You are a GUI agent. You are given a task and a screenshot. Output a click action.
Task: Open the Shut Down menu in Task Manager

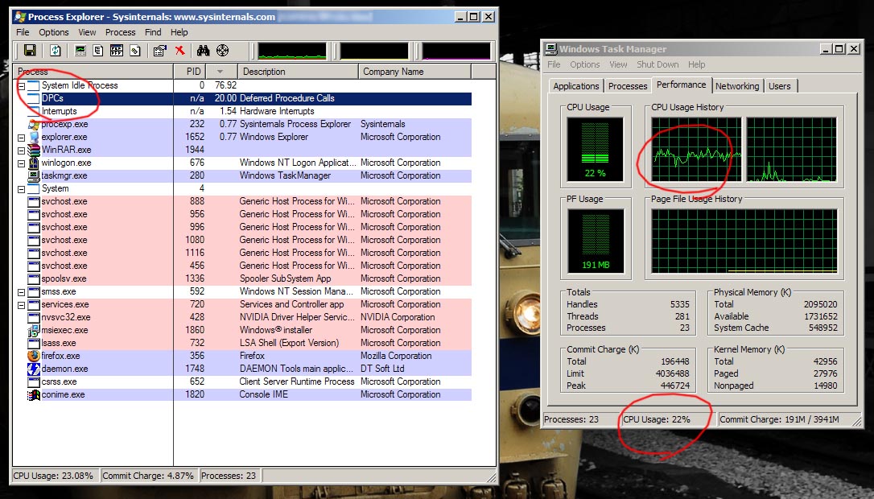click(x=658, y=64)
